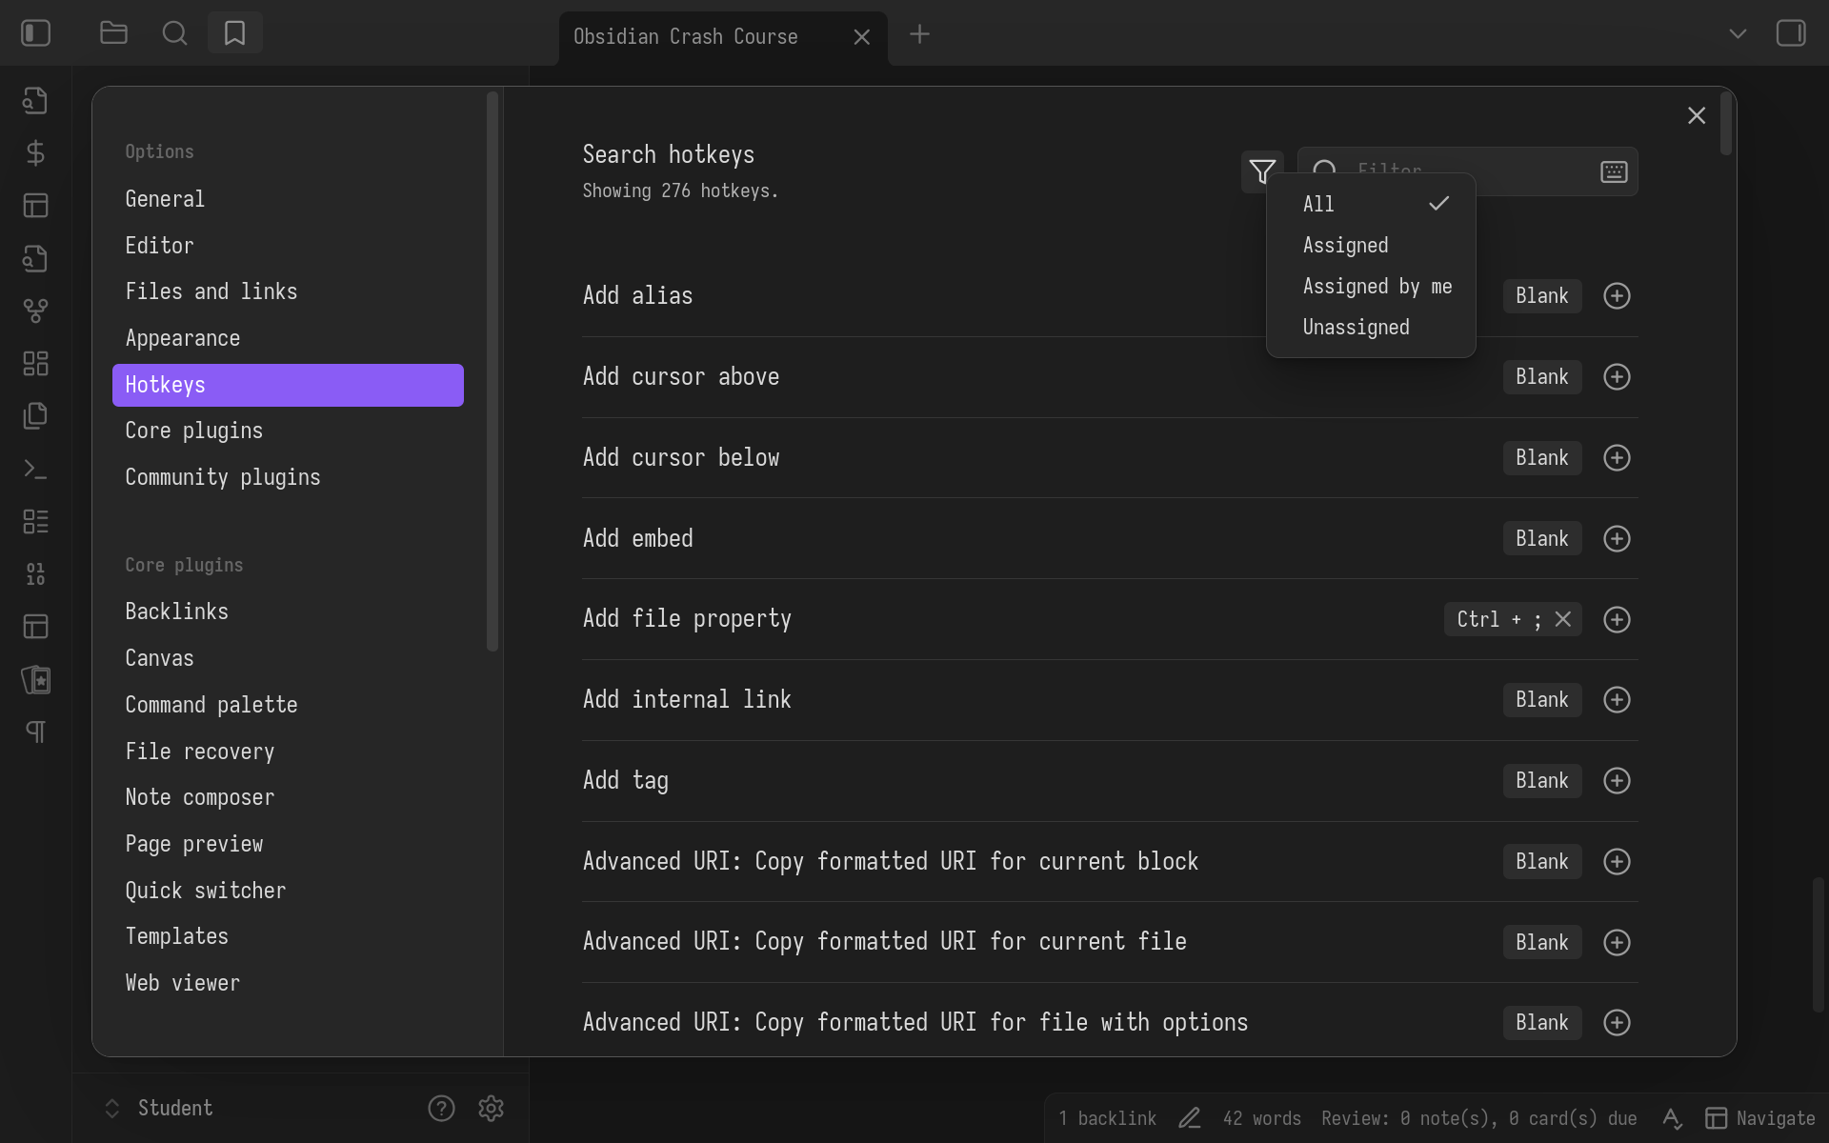1829x1143 pixels.
Task: Choose Unassigned from the filter menu
Action: 1371,327
